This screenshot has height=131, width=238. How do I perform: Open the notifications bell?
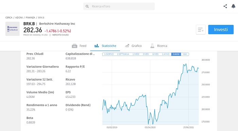233,6
